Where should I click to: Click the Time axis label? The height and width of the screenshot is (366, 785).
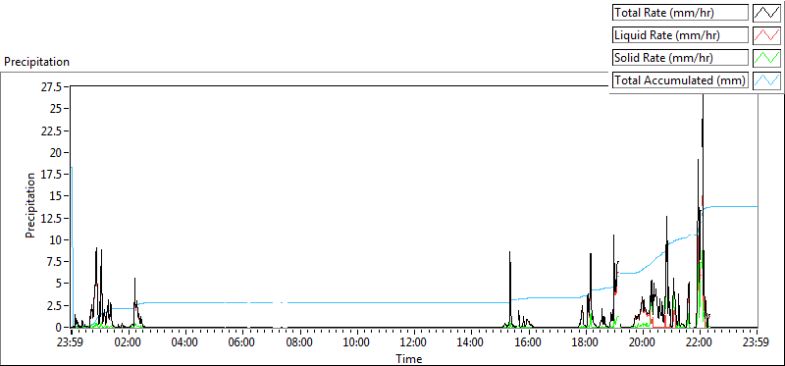pos(409,359)
